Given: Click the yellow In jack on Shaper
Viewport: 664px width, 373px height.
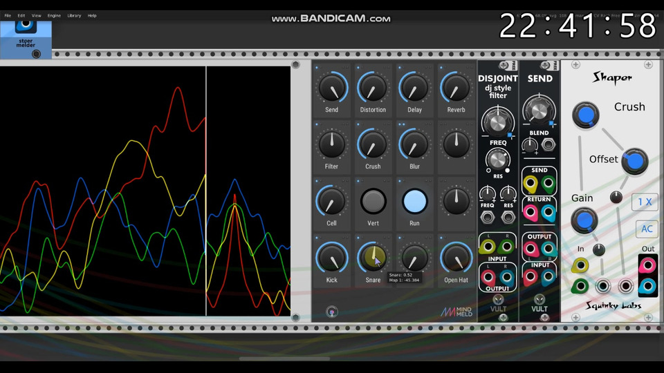Looking at the screenshot, I should pos(580,265).
